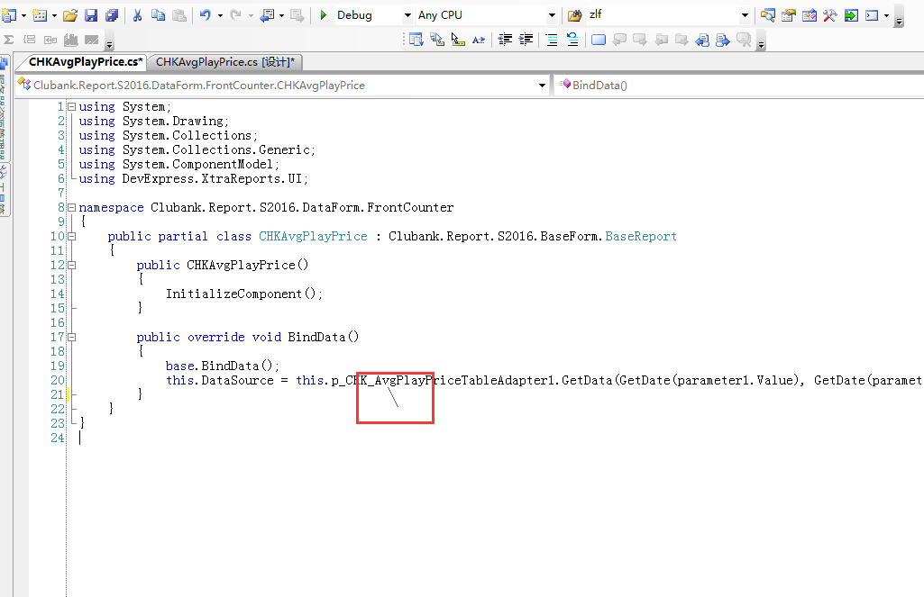Viewport: 924px width, 597px height.
Task: Start debugging with the green play button
Action: click(323, 15)
